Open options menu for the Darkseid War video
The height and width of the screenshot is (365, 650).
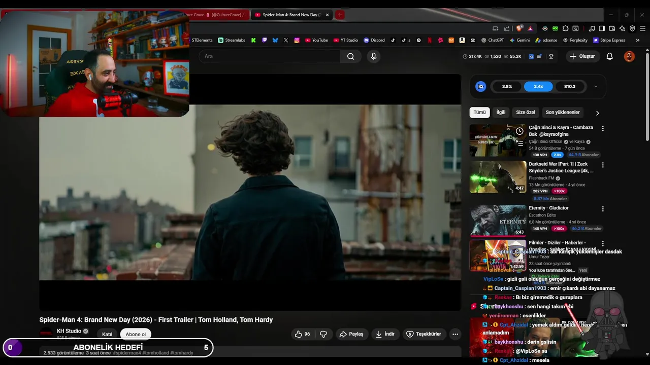pos(603,165)
